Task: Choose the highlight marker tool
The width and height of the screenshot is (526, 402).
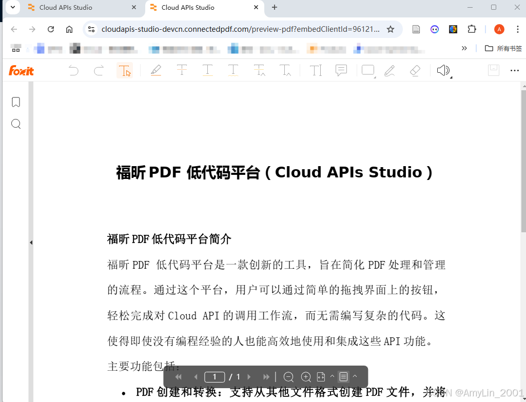Action: (156, 70)
